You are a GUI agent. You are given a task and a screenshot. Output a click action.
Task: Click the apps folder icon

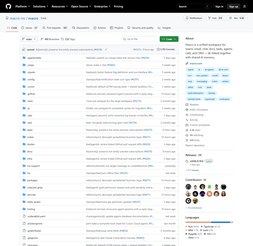(24, 130)
